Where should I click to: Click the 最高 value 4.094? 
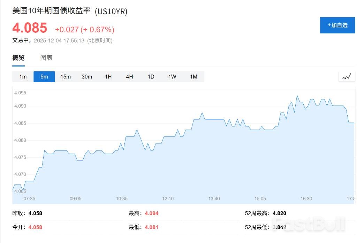click(x=152, y=213)
